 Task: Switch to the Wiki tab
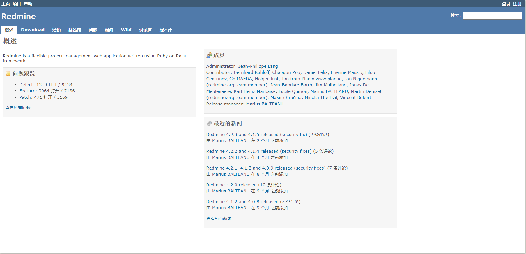tap(126, 30)
